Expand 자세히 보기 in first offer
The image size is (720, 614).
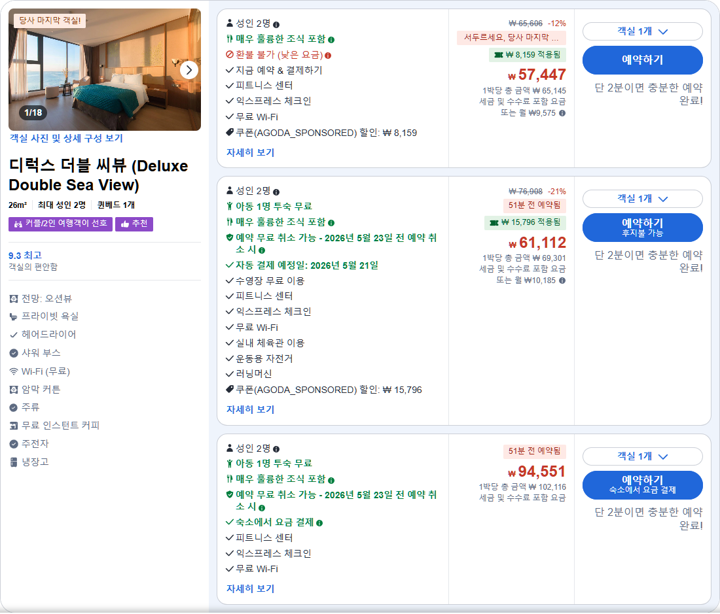pos(250,153)
